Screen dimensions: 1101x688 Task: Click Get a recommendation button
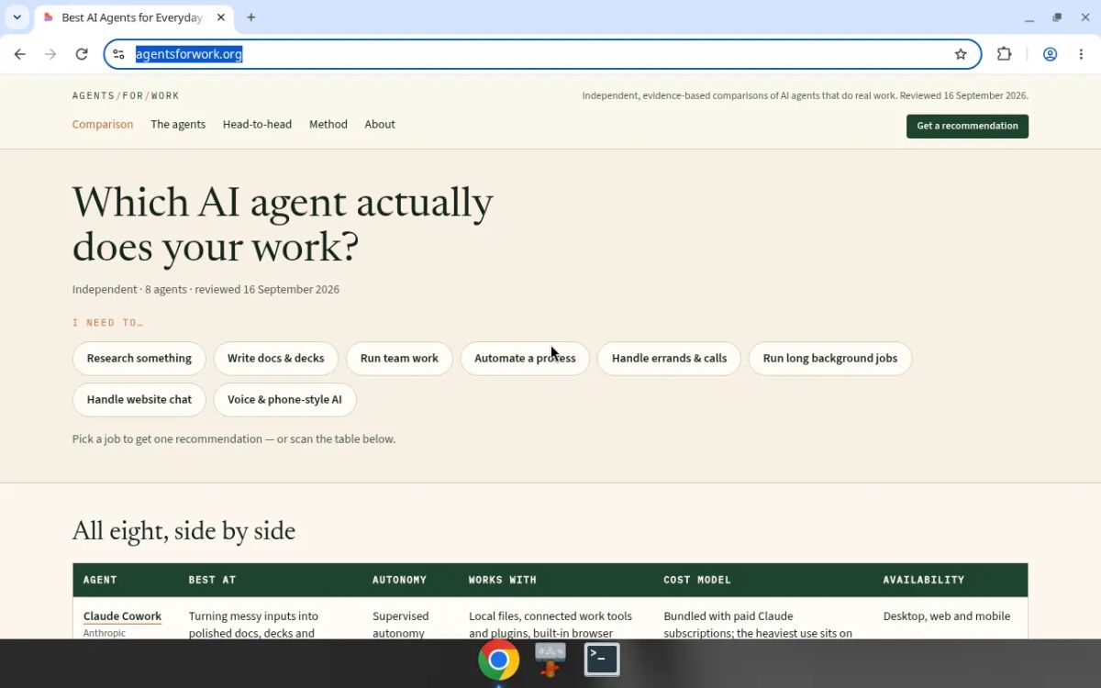tap(967, 126)
